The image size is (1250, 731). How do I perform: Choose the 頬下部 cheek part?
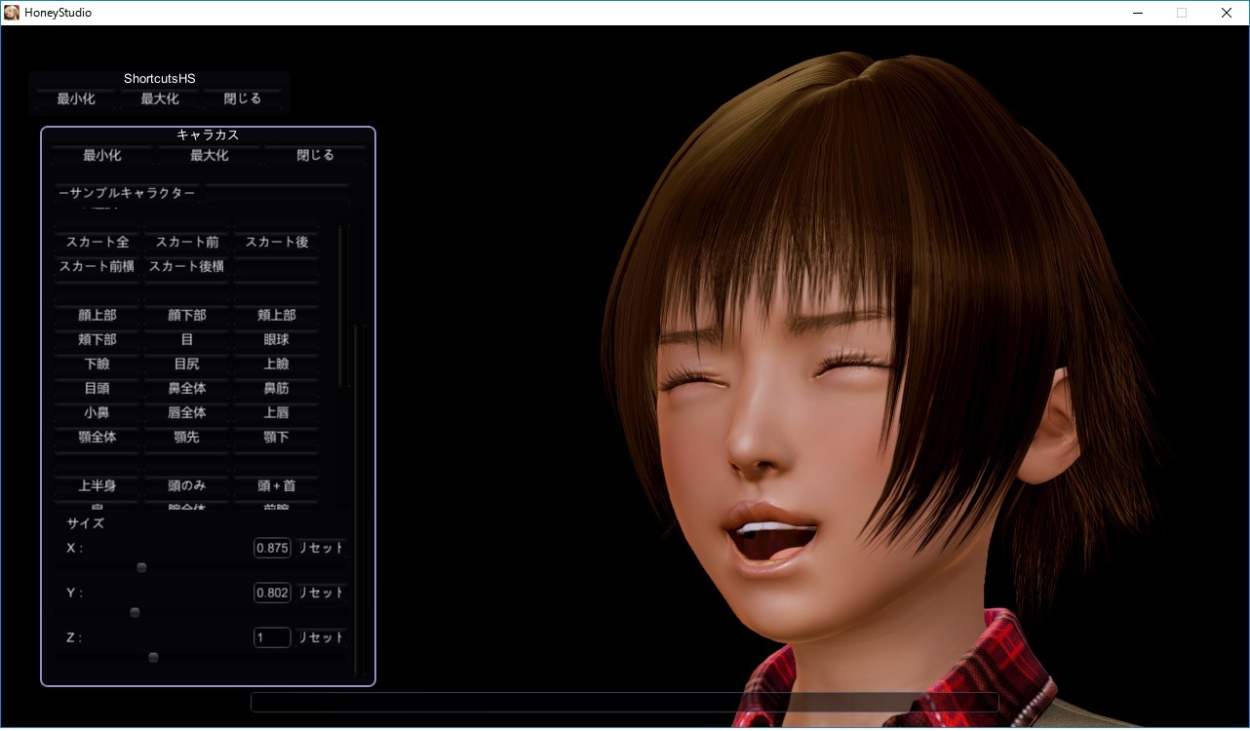tap(98, 339)
